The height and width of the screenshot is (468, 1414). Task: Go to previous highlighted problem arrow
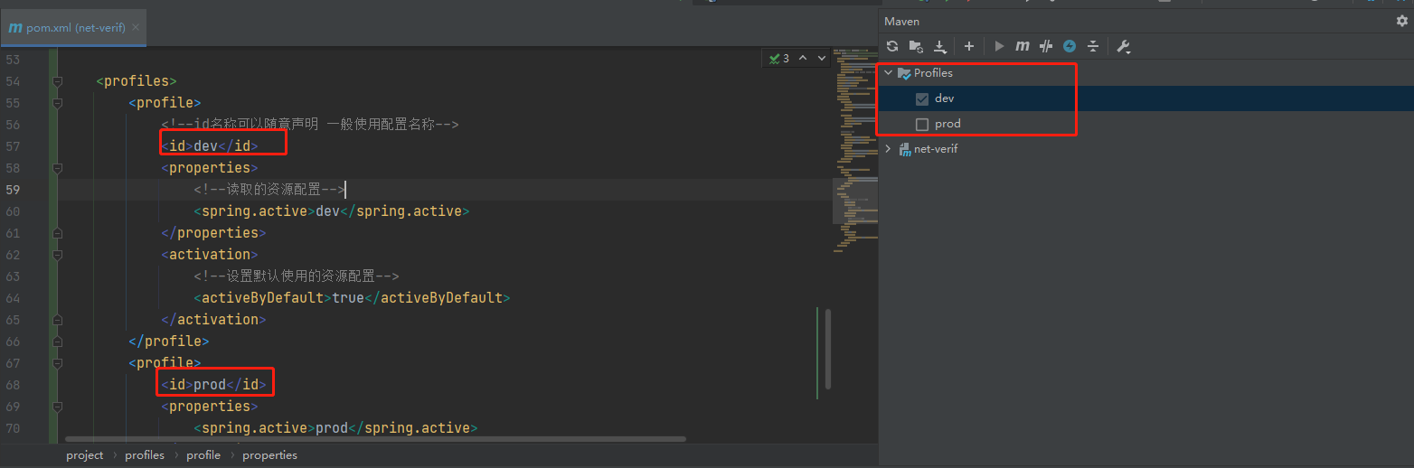[803, 58]
